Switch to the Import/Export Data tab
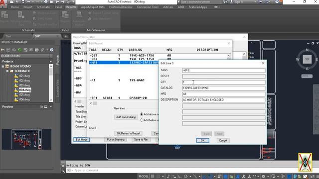 (x=92, y=7)
